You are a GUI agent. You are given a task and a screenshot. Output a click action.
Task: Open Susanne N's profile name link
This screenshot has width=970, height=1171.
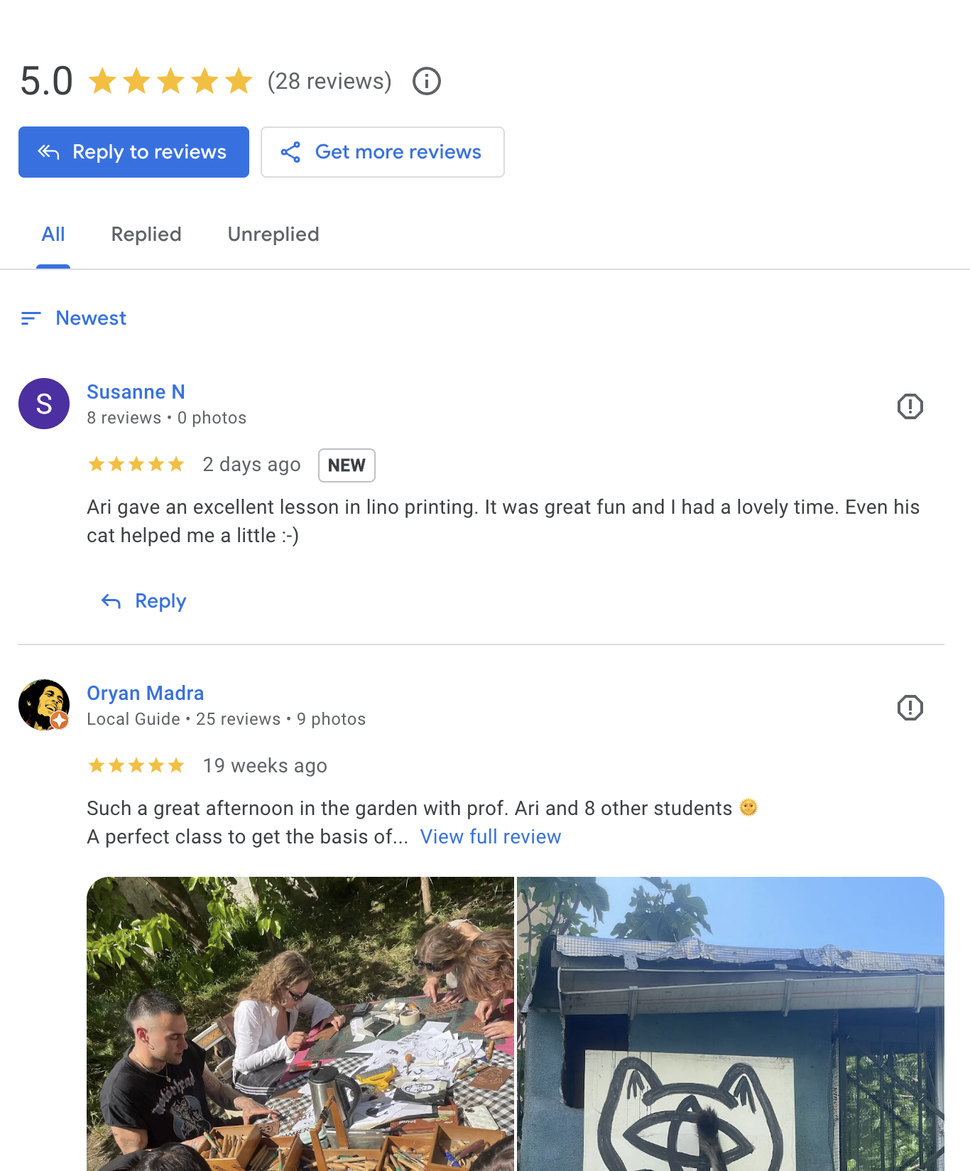[x=136, y=392]
